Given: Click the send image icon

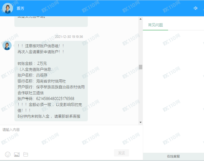Looking at the screenshot, I should click(17, 154).
